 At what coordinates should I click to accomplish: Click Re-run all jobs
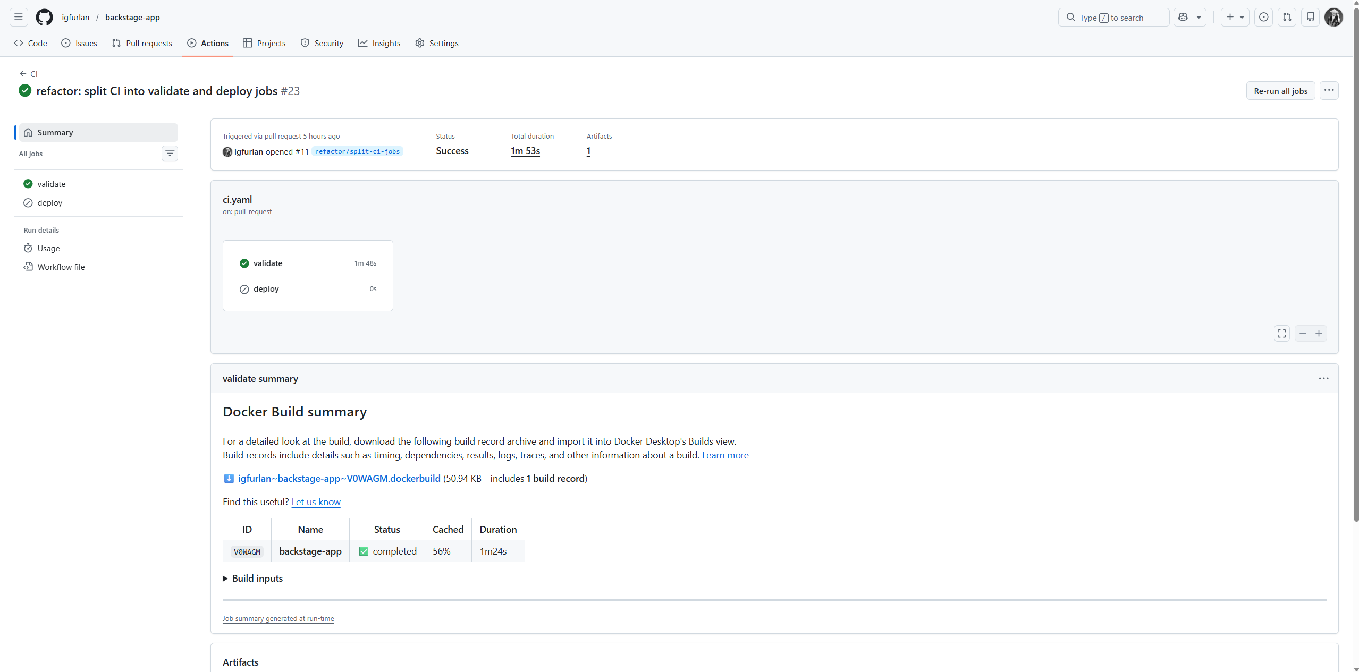coord(1280,90)
